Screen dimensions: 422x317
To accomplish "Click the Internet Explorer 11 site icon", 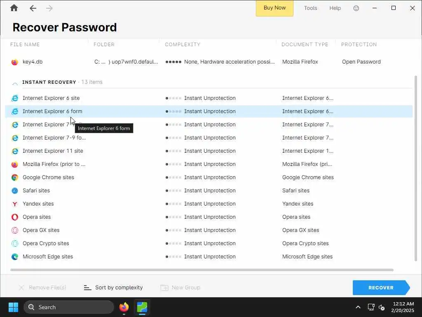I will (15, 151).
